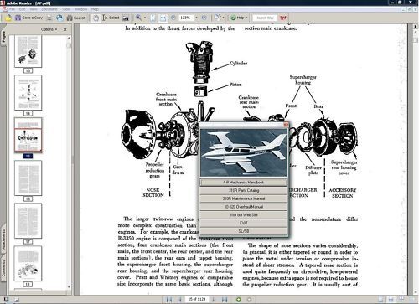The image size is (419, 304).
Task: Select page 16 thumbnail
Action: [x=28, y=178]
